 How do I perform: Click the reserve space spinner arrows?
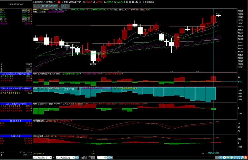tap(105, 158)
